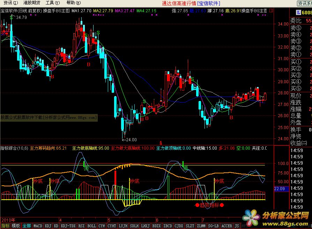Click the 主力做底轴线:95.00 label

[x=90, y=148]
